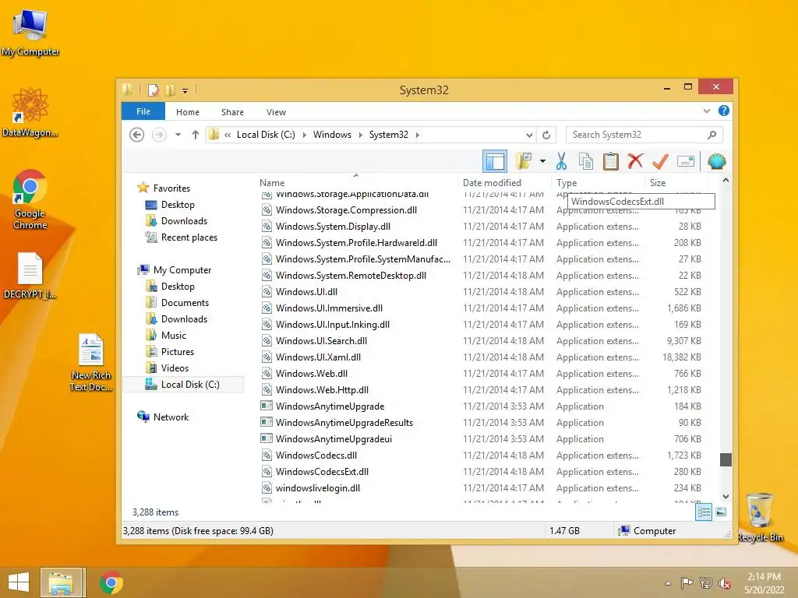Expand arrow after System32 breadcrumb
The height and width of the screenshot is (598, 798).
point(418,135)
